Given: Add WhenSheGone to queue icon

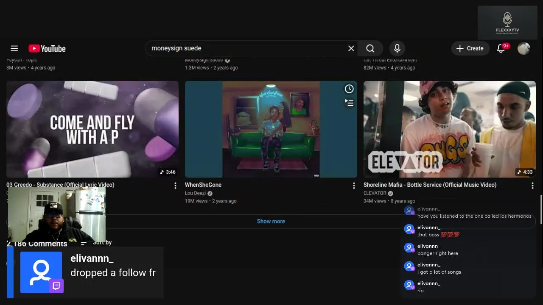Looking at the screenshot, I should pos(349,103).
